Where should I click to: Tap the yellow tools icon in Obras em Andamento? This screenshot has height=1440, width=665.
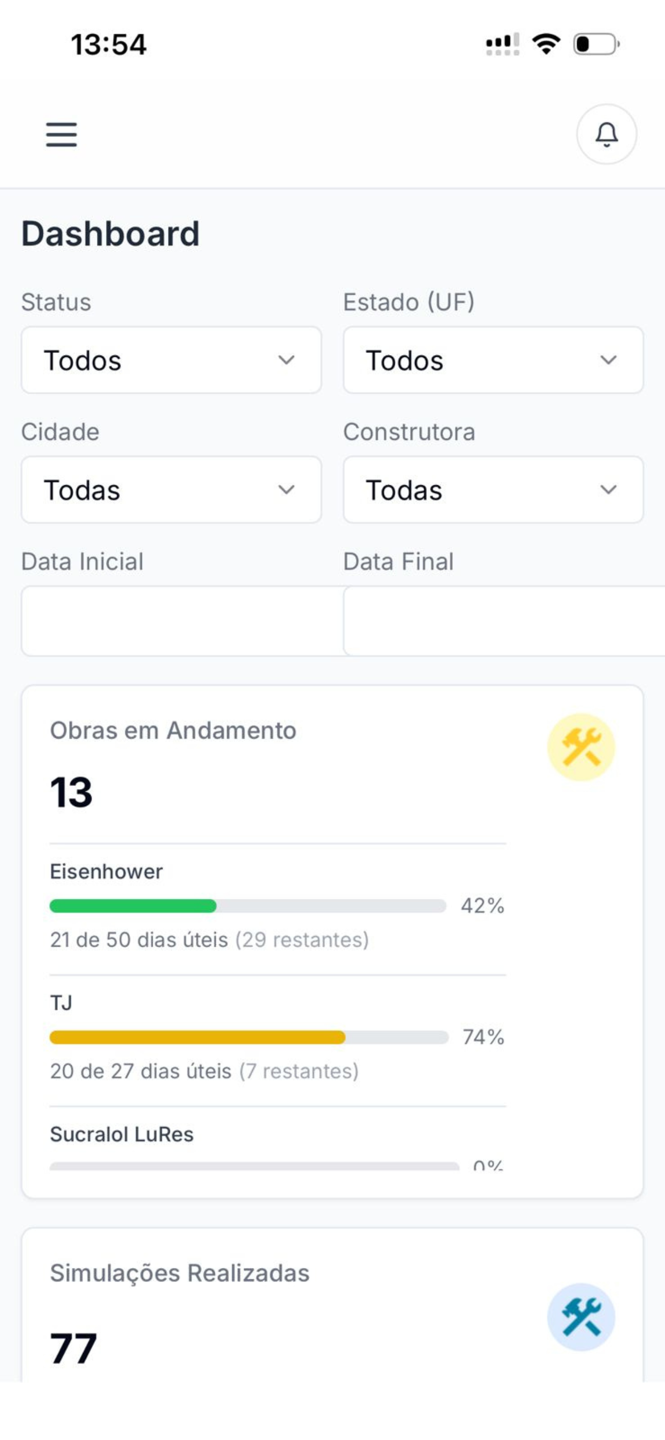(x=581, y=747)
